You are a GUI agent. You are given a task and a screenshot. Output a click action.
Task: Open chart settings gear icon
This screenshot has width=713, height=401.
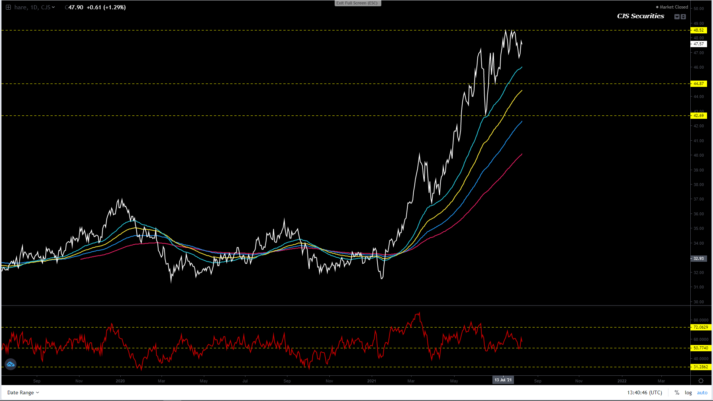click(701, 381)
